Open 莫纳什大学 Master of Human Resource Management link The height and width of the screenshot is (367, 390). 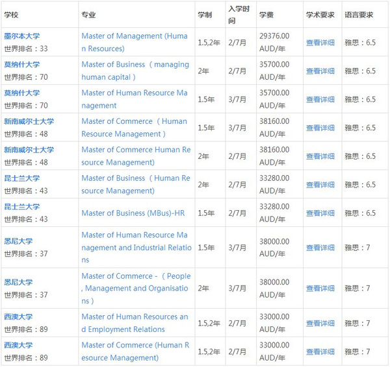(x=135, y=99)
